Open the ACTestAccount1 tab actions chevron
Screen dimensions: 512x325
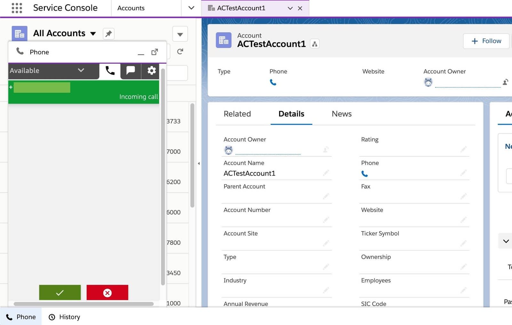(290, 8)
